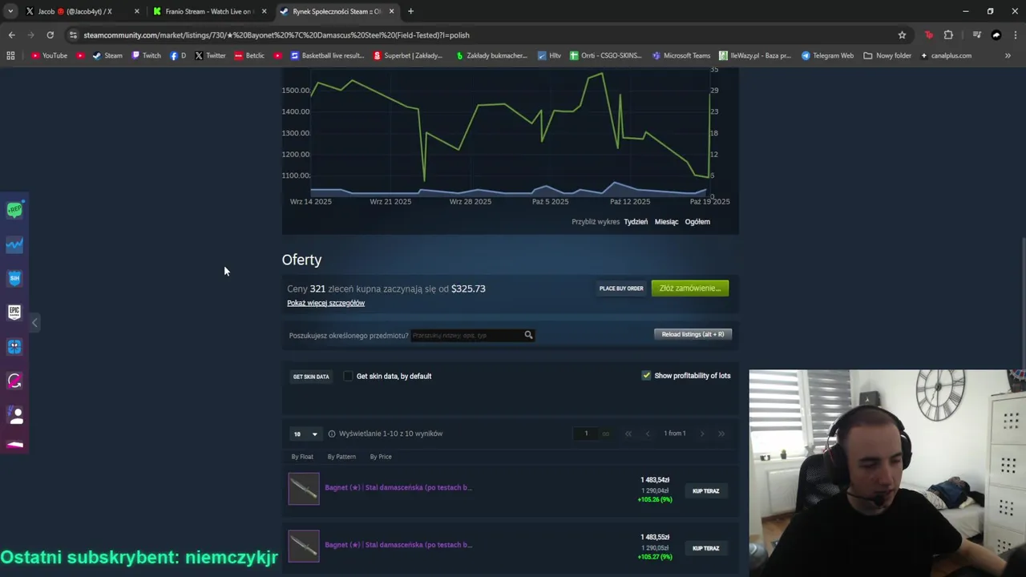Go to the previous listings page

click(648, 434)
